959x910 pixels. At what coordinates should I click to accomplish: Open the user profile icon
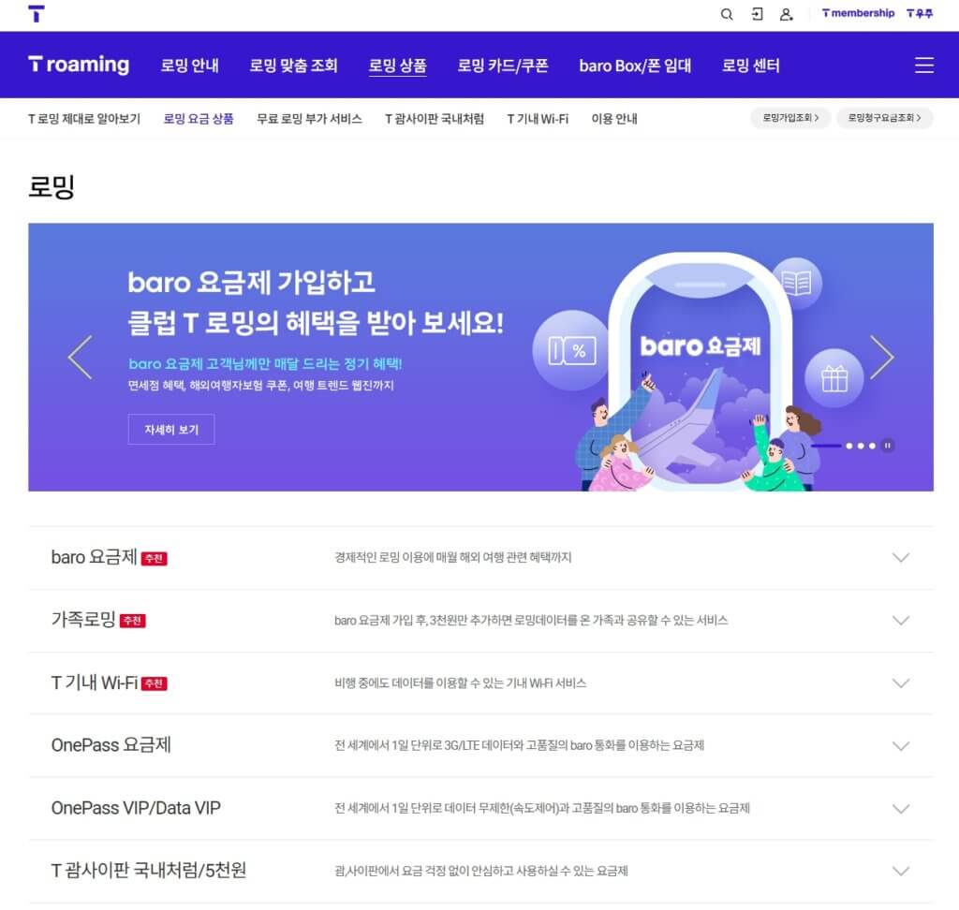pos(786,14)
